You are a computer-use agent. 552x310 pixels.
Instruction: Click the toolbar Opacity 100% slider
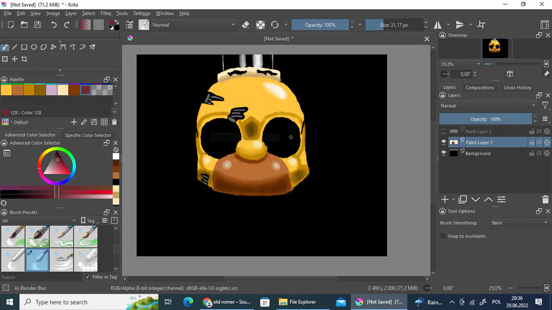click(320, 25)
